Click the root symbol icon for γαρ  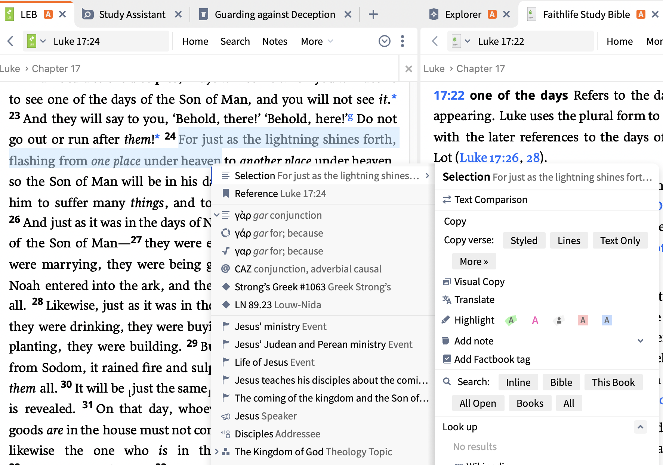click(x=225, y=251)
